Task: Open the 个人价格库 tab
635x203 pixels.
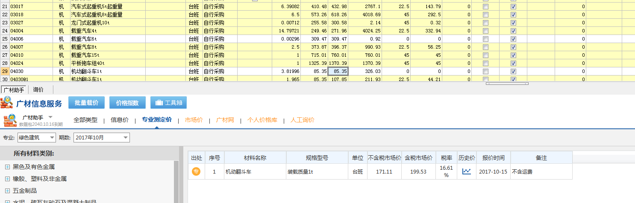Action: click(x=262, y=120)
